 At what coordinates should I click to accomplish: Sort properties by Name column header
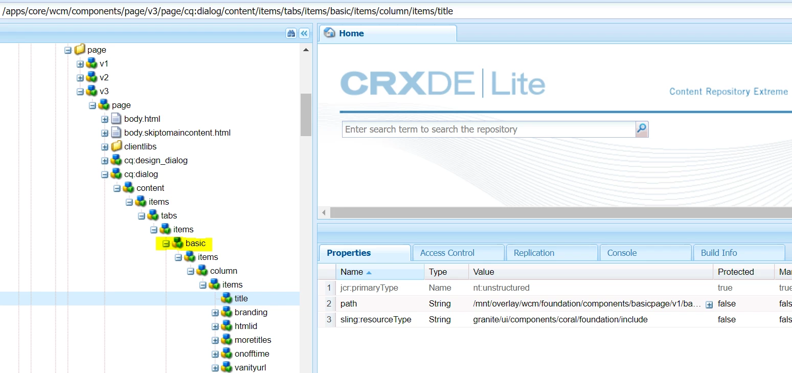(x=380, y=272)
